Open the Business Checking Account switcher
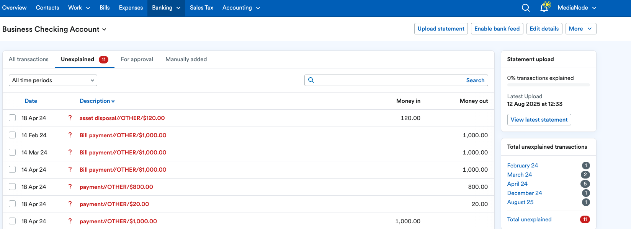Screen dimensions: 631x229 54,29
